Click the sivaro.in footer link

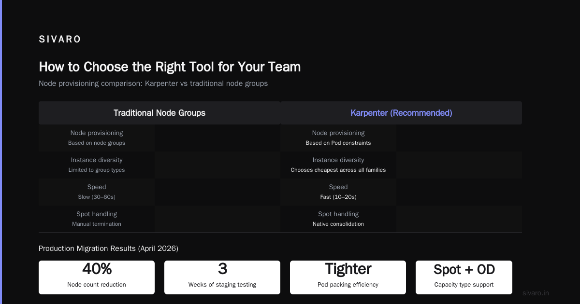536,293
